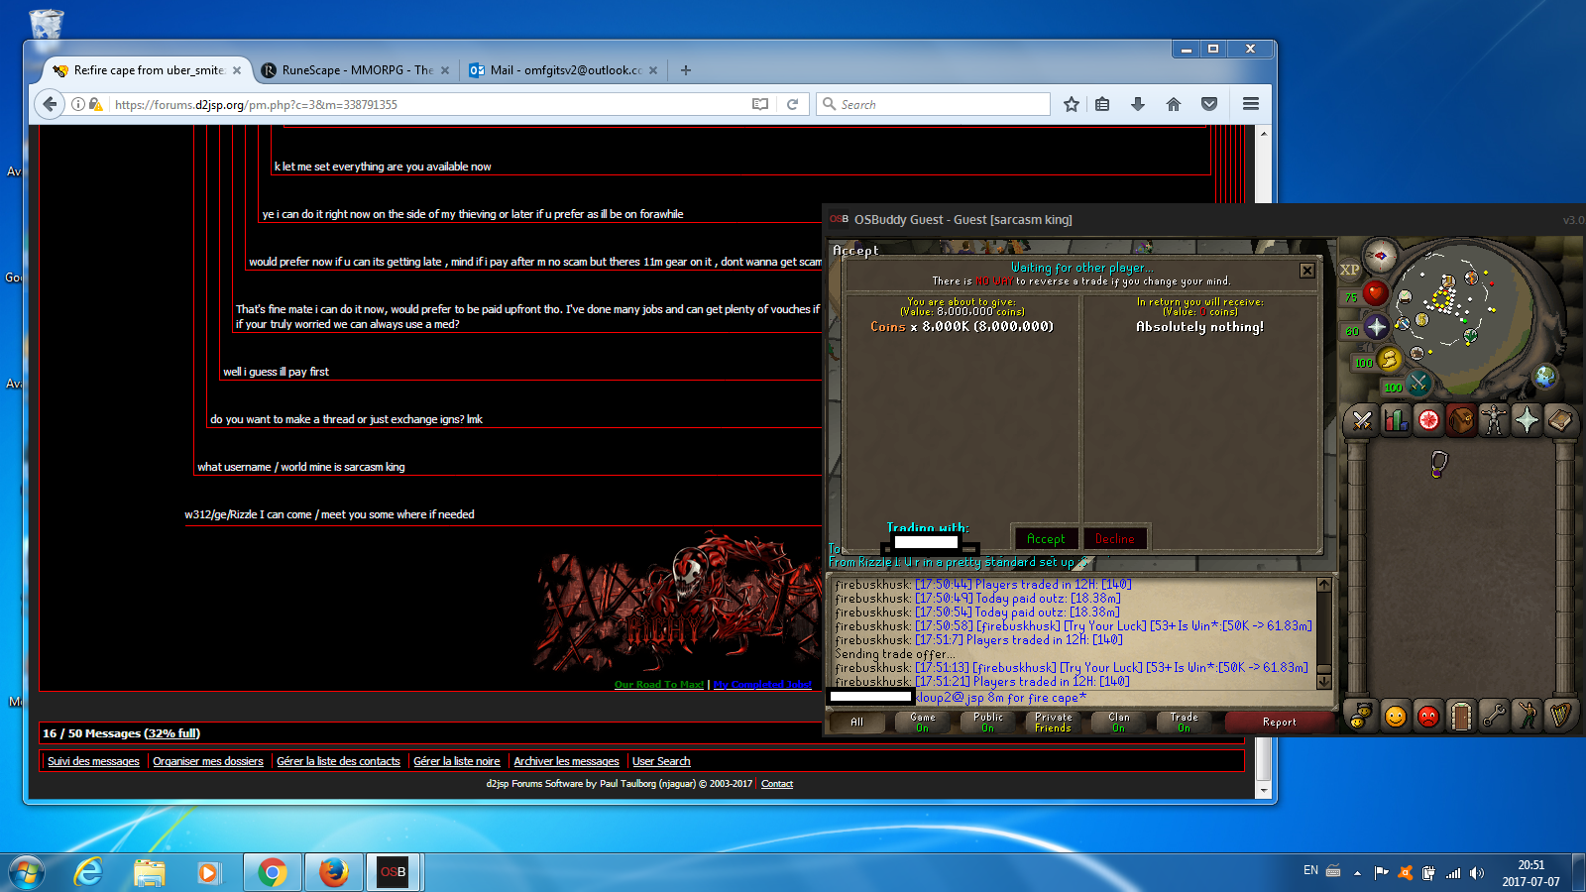The height and width of the screenshot is (892, 1586).
Task: Open the Skills stats tab icon
Action: pyautogui.click(x=1396, y=421)
